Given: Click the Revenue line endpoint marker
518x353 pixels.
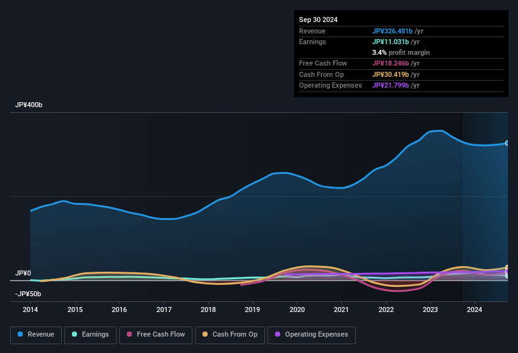Looking at the screenshot, I should pyautogui.click(x=507, y=143).
